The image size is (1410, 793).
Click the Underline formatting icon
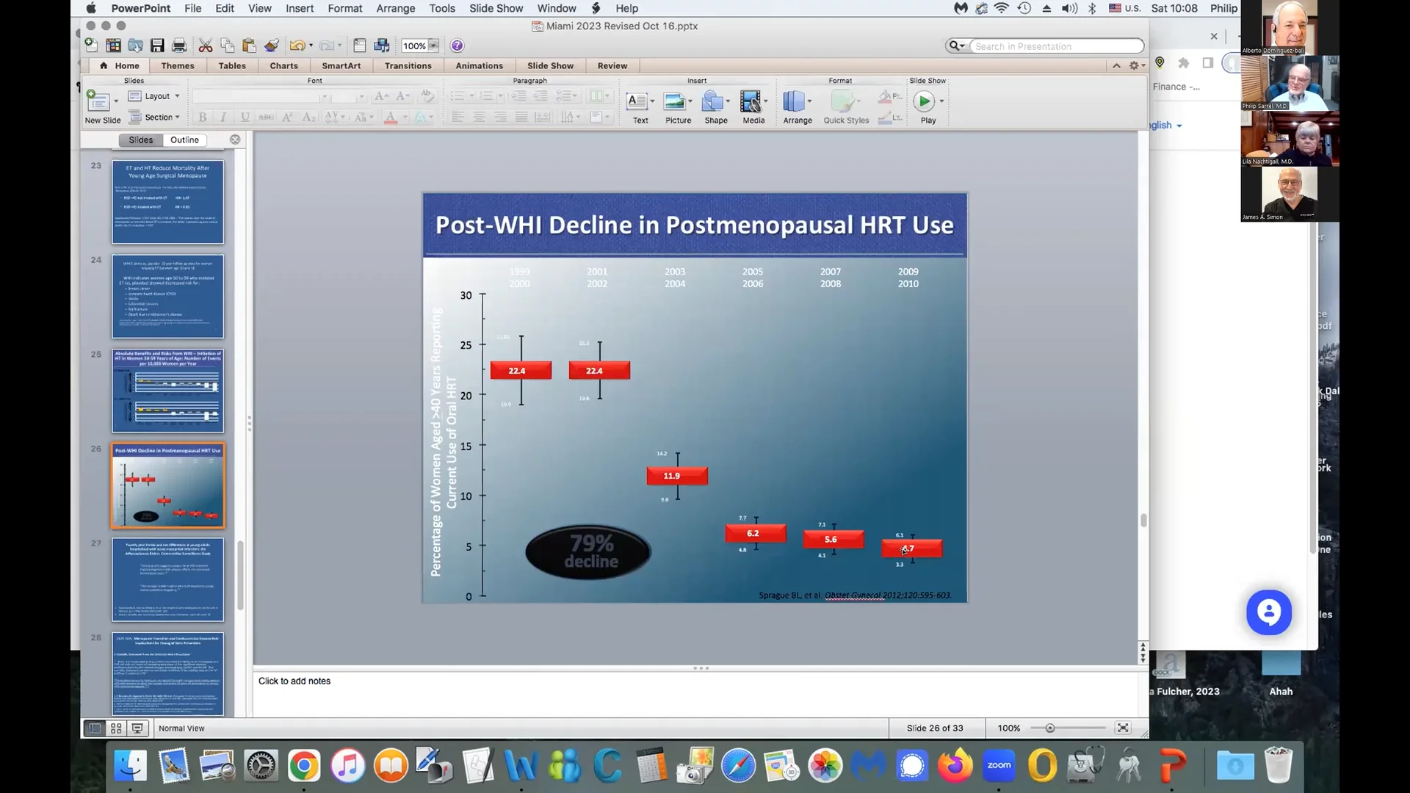pos(245,117)
